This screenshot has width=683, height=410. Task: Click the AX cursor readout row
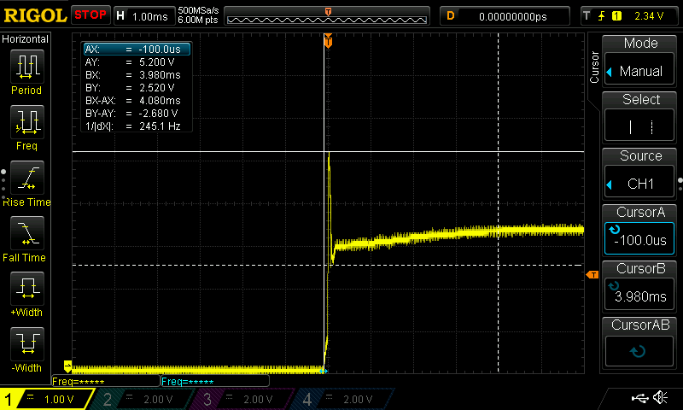click(137, 50)
